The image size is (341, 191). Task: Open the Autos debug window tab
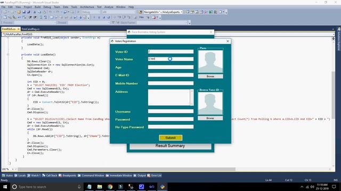tap(7, 176)
